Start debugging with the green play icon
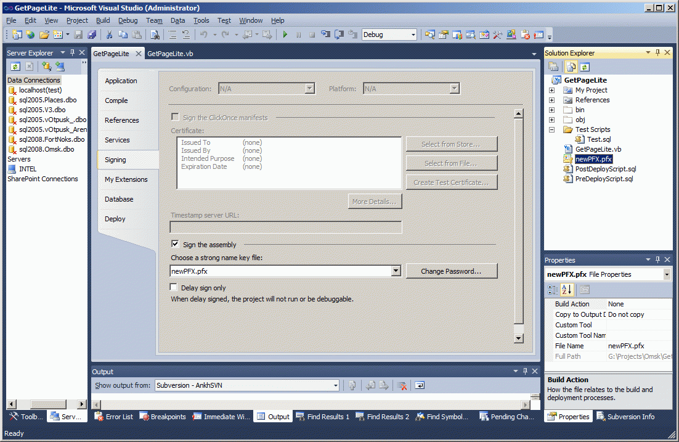 [x=285, y=35]
